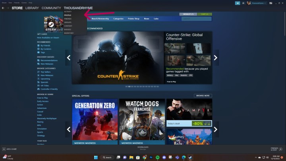This screenshot has width=286, height=161.
Task: Open the Specials sidebar link
Action: point(44,82)
